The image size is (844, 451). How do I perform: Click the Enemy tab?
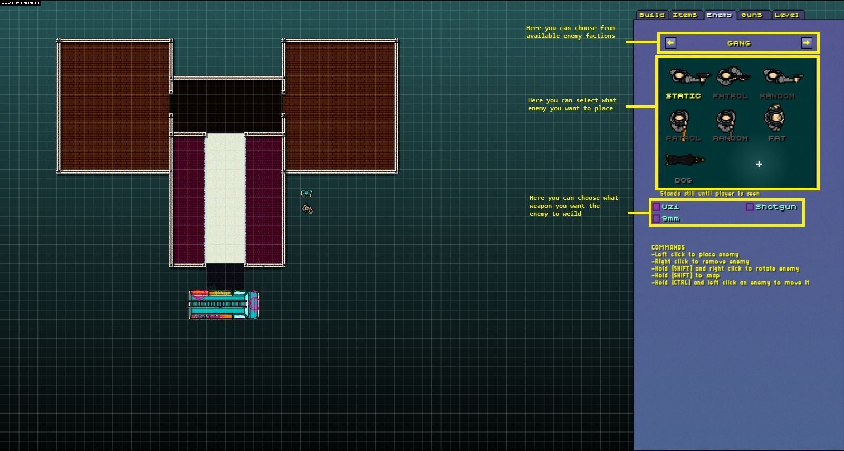[x=719, y=15]
